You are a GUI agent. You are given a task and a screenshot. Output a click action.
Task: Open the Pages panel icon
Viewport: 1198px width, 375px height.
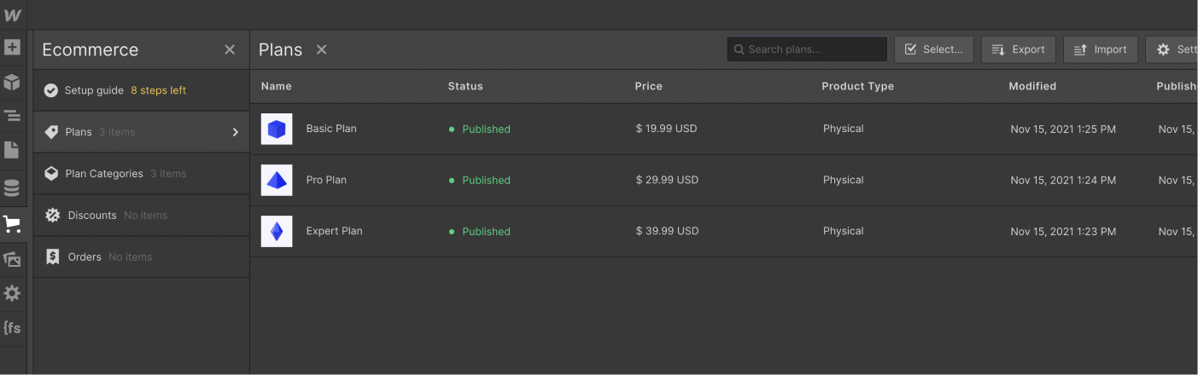(x=12, y=150)
